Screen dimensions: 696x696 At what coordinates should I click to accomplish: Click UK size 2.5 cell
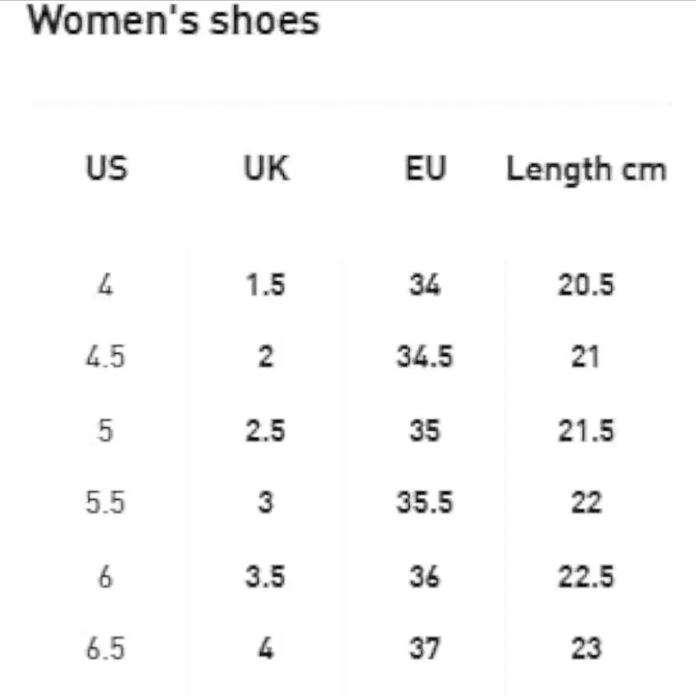(265, 430)
